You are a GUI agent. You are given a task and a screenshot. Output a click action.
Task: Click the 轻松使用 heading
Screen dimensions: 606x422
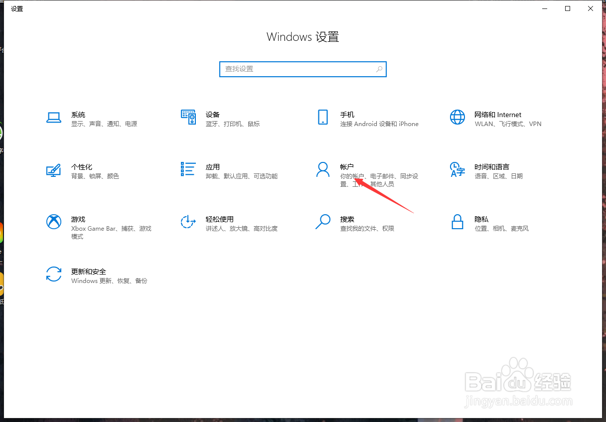tap(220, 219)
